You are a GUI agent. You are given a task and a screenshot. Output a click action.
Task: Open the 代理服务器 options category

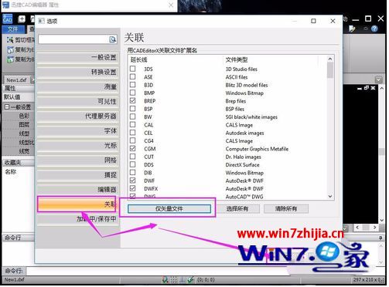(x=78, y=116)
